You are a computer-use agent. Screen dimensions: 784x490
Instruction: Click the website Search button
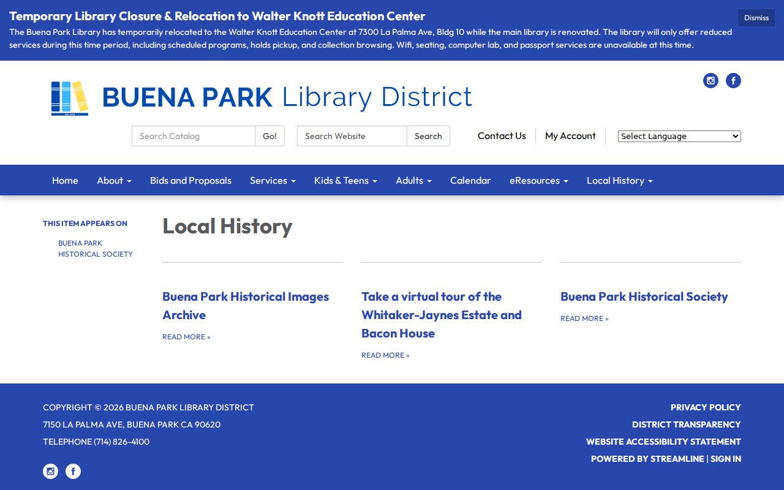point(428,136)
